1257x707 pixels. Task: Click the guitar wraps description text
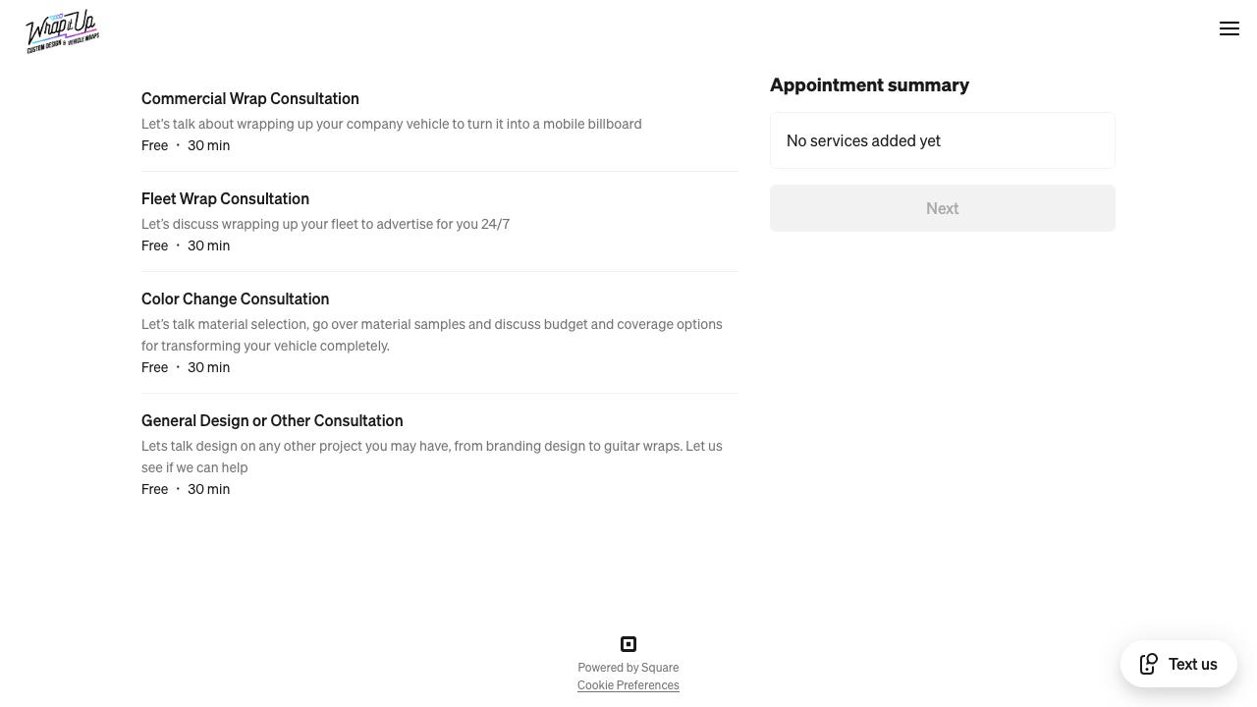pos(431,457)
